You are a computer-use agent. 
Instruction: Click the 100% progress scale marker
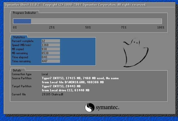click(x=161, y=27)
